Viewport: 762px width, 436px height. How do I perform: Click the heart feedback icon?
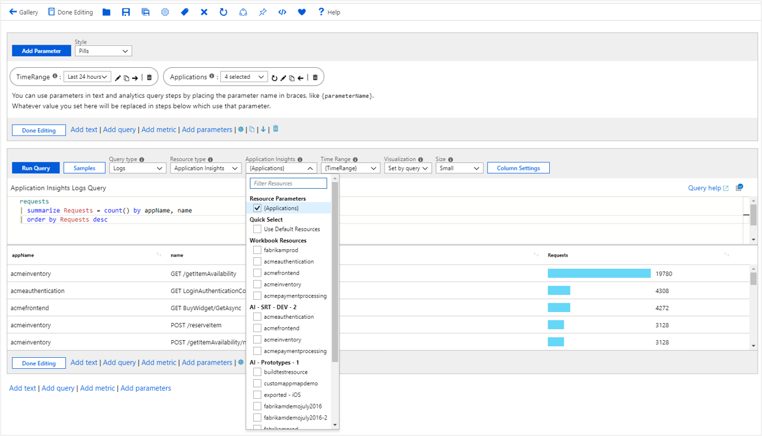(301, 12)
